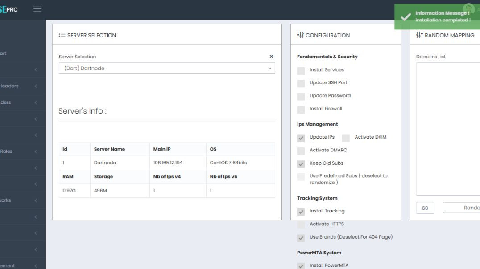480x269 pixels.
Task: Click the Tracking System section heading
Action: click(317, 198)
